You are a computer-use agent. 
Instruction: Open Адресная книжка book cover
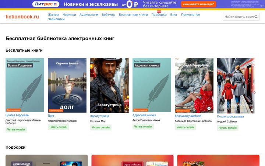tap(152, 85)
